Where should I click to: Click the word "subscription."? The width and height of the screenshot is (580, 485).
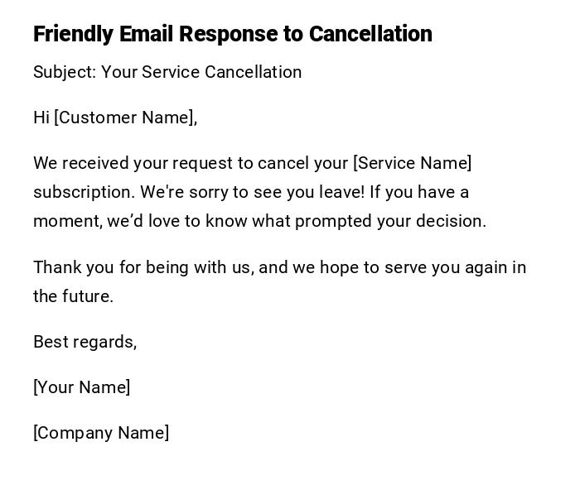84,192
